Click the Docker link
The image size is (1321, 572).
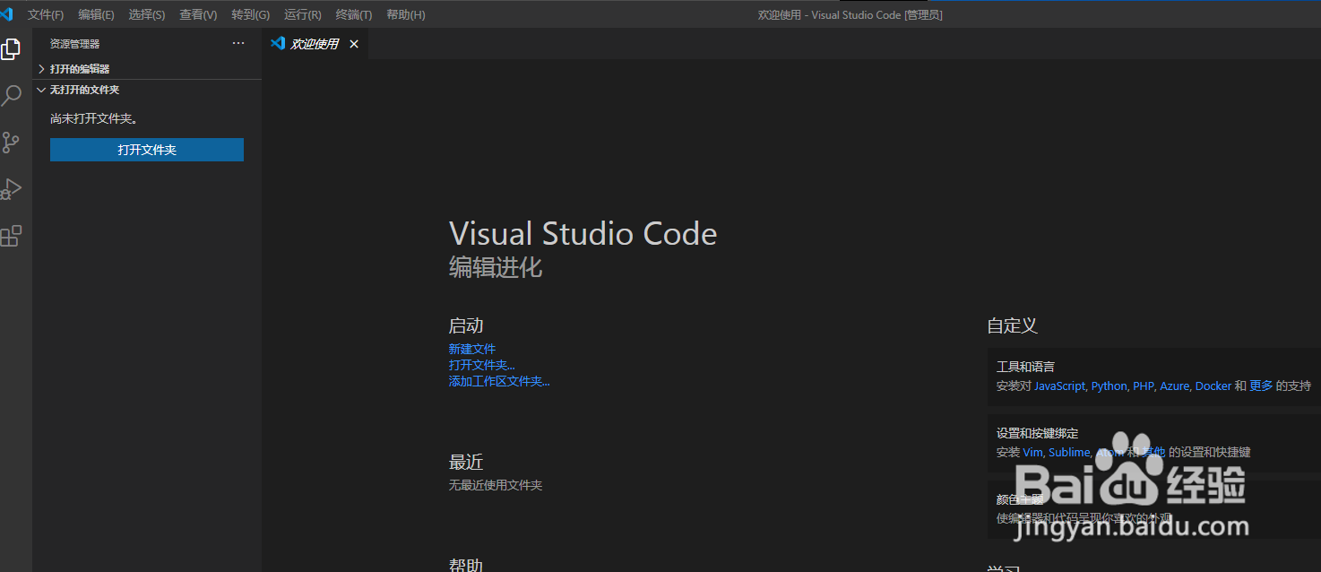point(1213,386)
